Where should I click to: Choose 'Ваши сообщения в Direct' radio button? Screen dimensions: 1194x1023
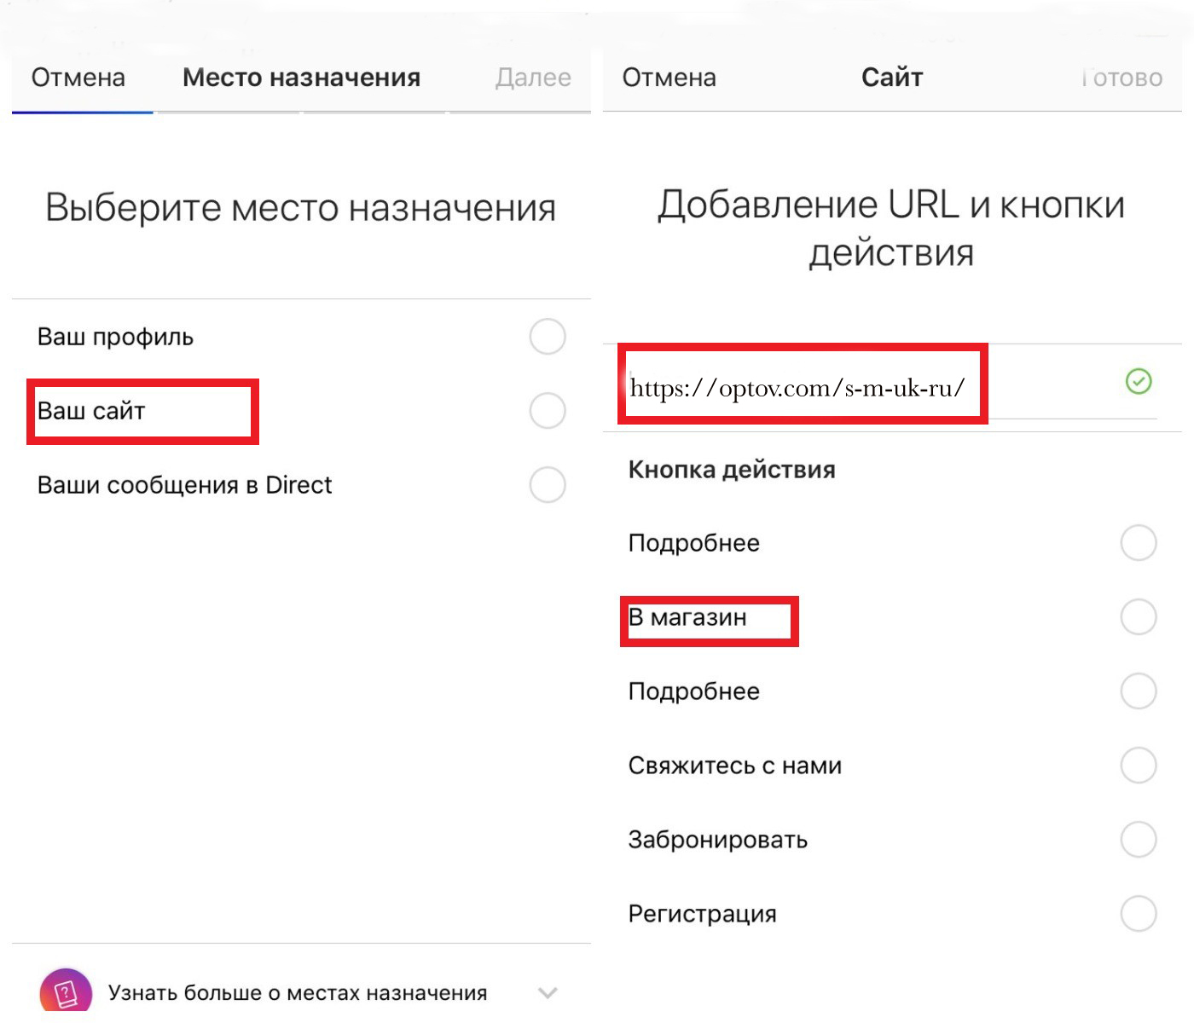click(x=548, y=485)
